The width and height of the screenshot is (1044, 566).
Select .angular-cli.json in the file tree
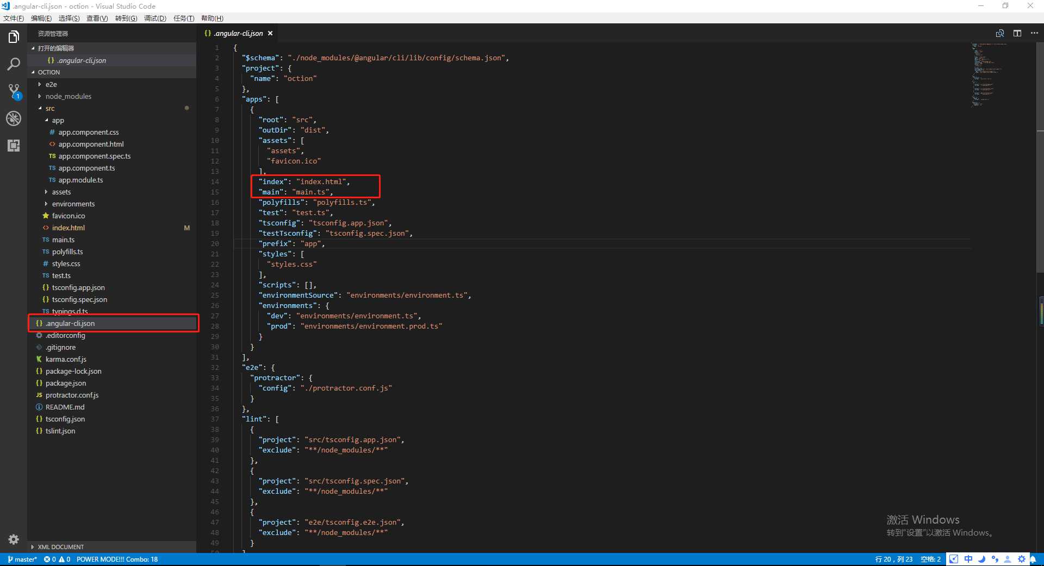(112, 323)
